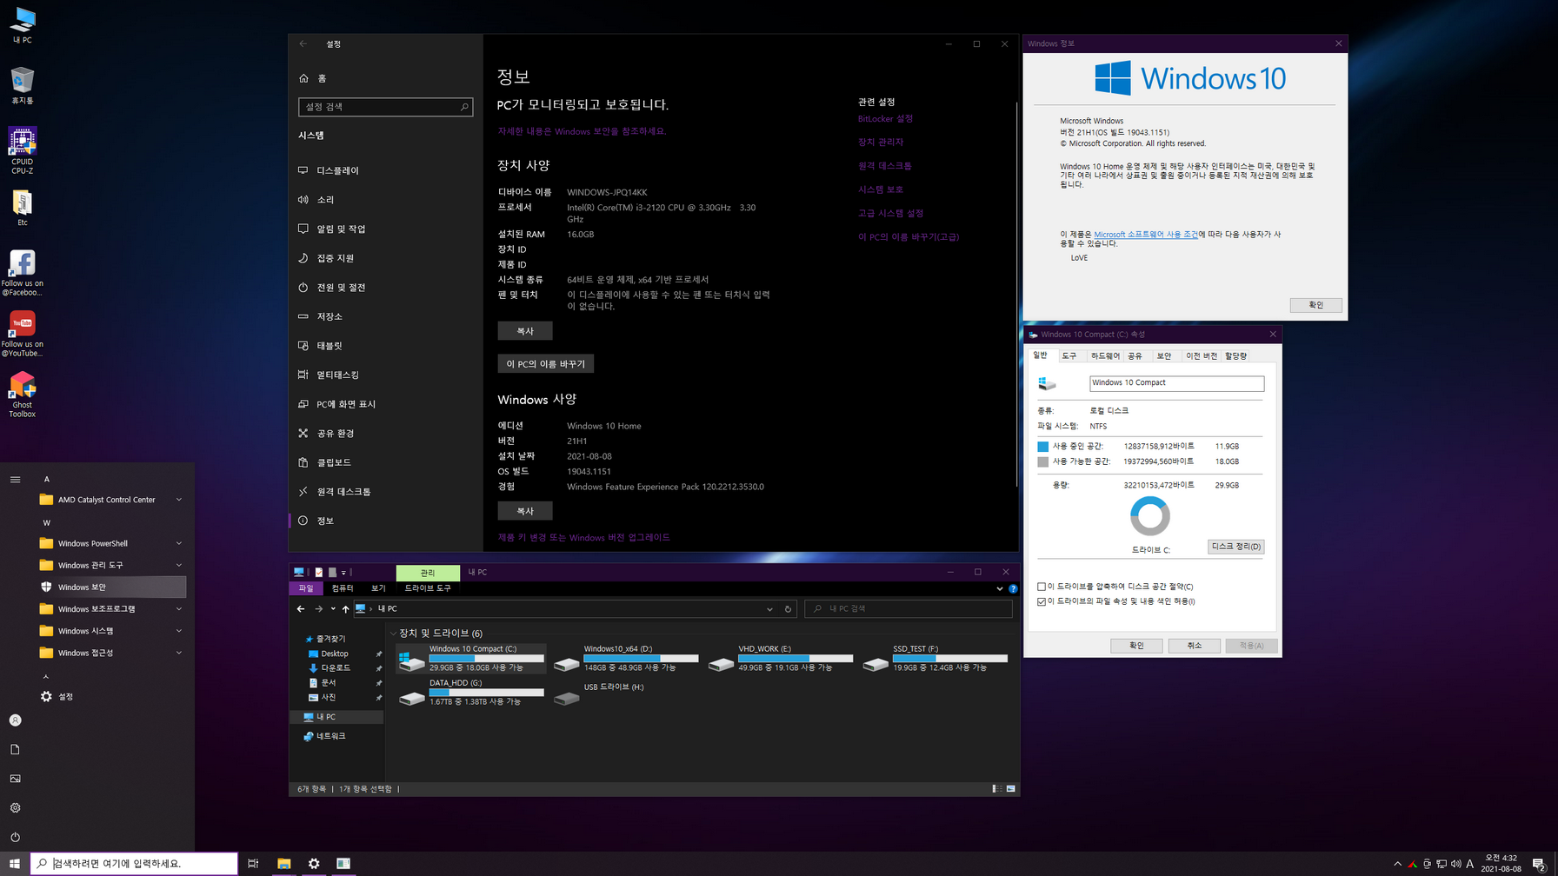Open the Task View icon on the taskbar
This screenshot has width=1558, height=876.
click(x=253, y=863)
